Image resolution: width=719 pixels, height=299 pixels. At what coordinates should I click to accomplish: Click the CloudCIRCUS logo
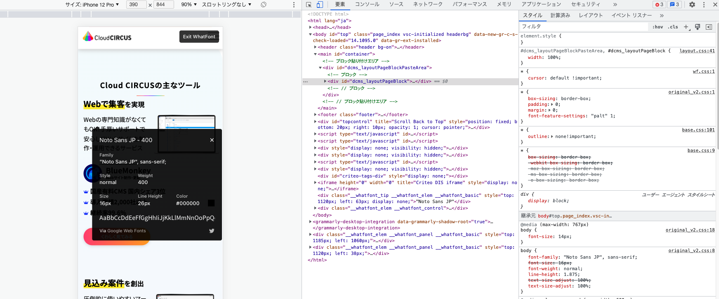click(x=107, y=37)
